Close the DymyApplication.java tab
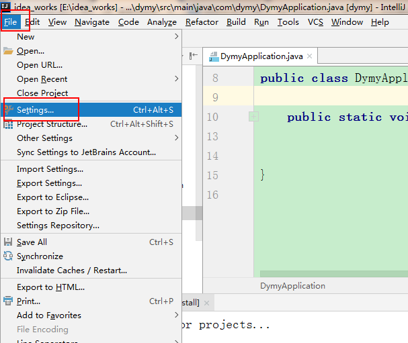408x343 pixels. pyautogui.click(x=309, y=56)
